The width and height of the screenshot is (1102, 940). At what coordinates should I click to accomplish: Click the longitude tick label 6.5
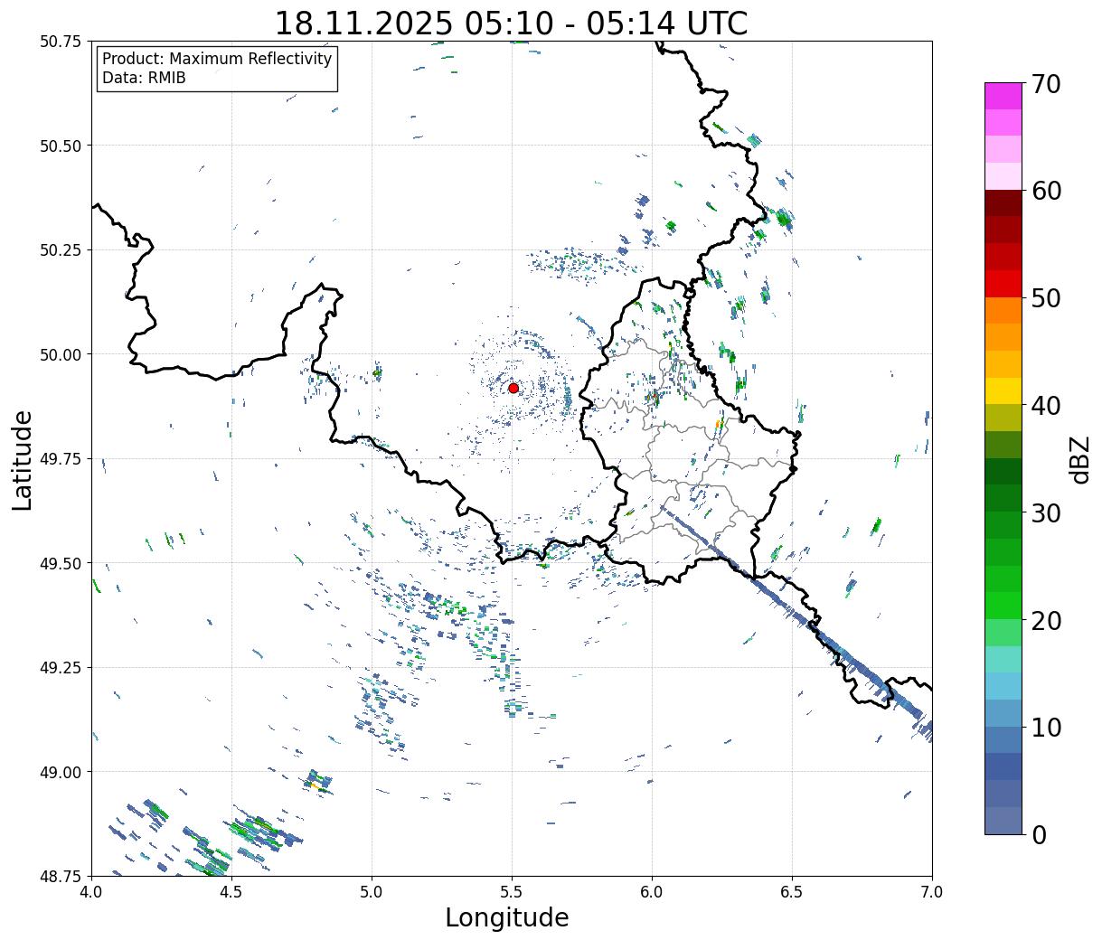coord(792,891)
